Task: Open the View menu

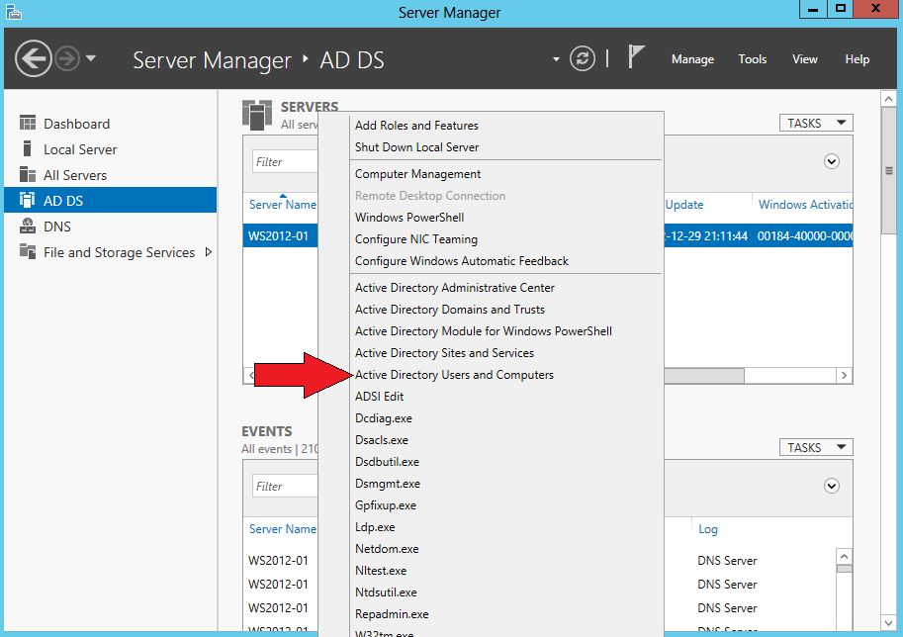Action: (x=804, y=59)
